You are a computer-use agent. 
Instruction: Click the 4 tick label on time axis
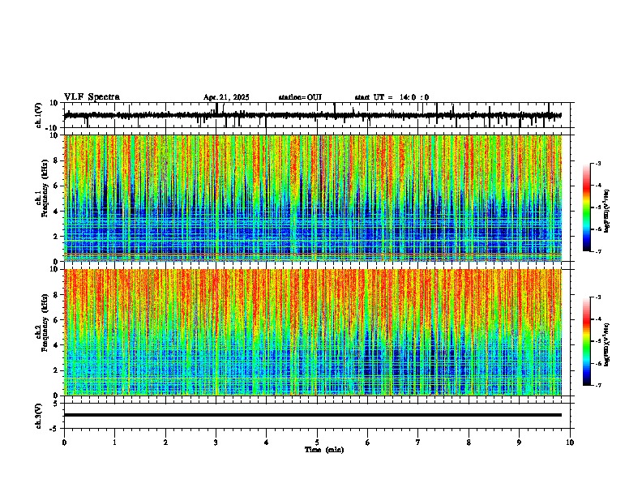pyautogui.click(x=266, y=443)
